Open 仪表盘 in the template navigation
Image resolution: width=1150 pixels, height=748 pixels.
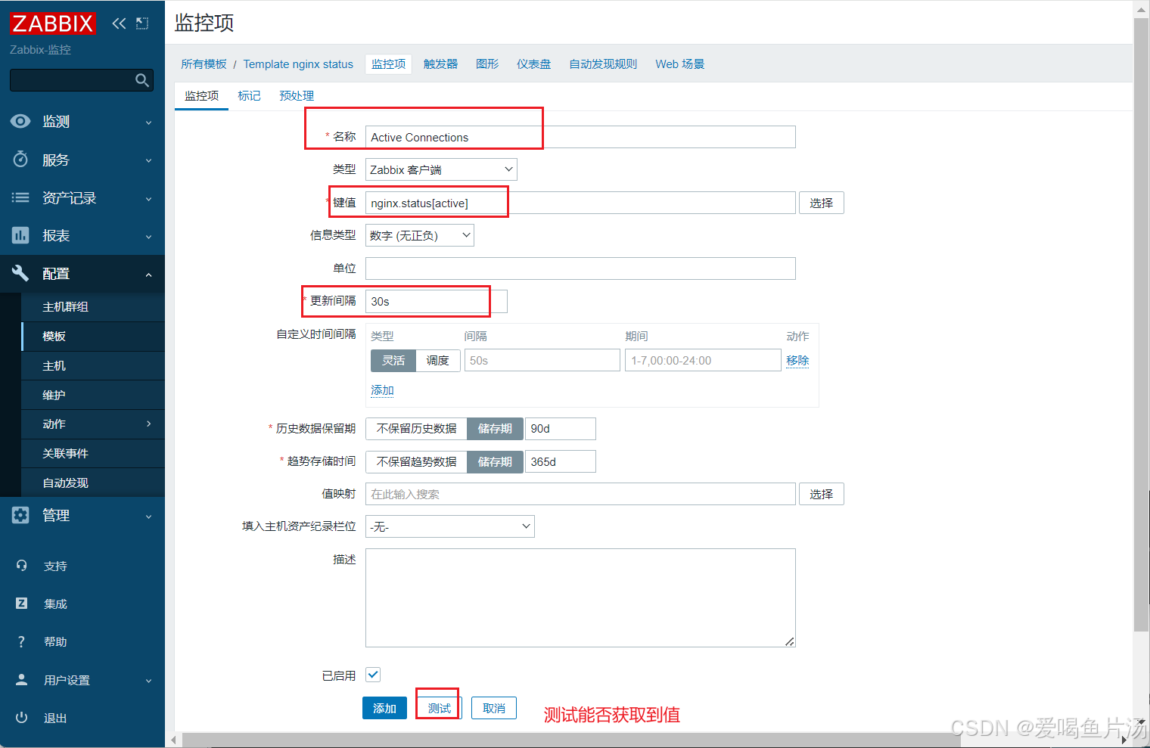pyautogui.click(x=533, y=64)
